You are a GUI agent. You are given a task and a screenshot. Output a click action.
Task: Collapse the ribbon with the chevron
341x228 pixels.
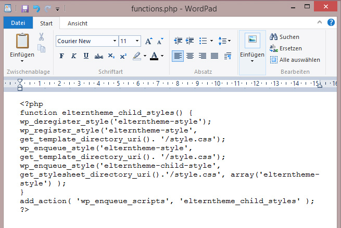point(320,22)
